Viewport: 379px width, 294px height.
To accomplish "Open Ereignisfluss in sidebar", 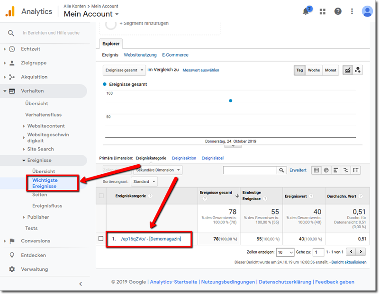I will pos(47,206).
